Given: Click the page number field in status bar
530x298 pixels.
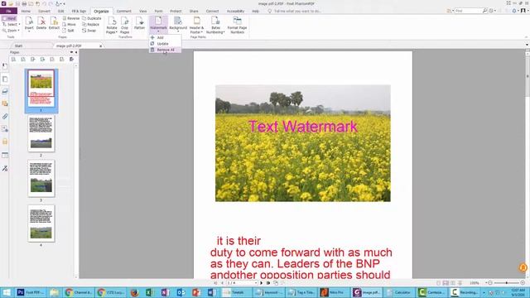Looking at the screenshot, I should (x=241, y=283).
